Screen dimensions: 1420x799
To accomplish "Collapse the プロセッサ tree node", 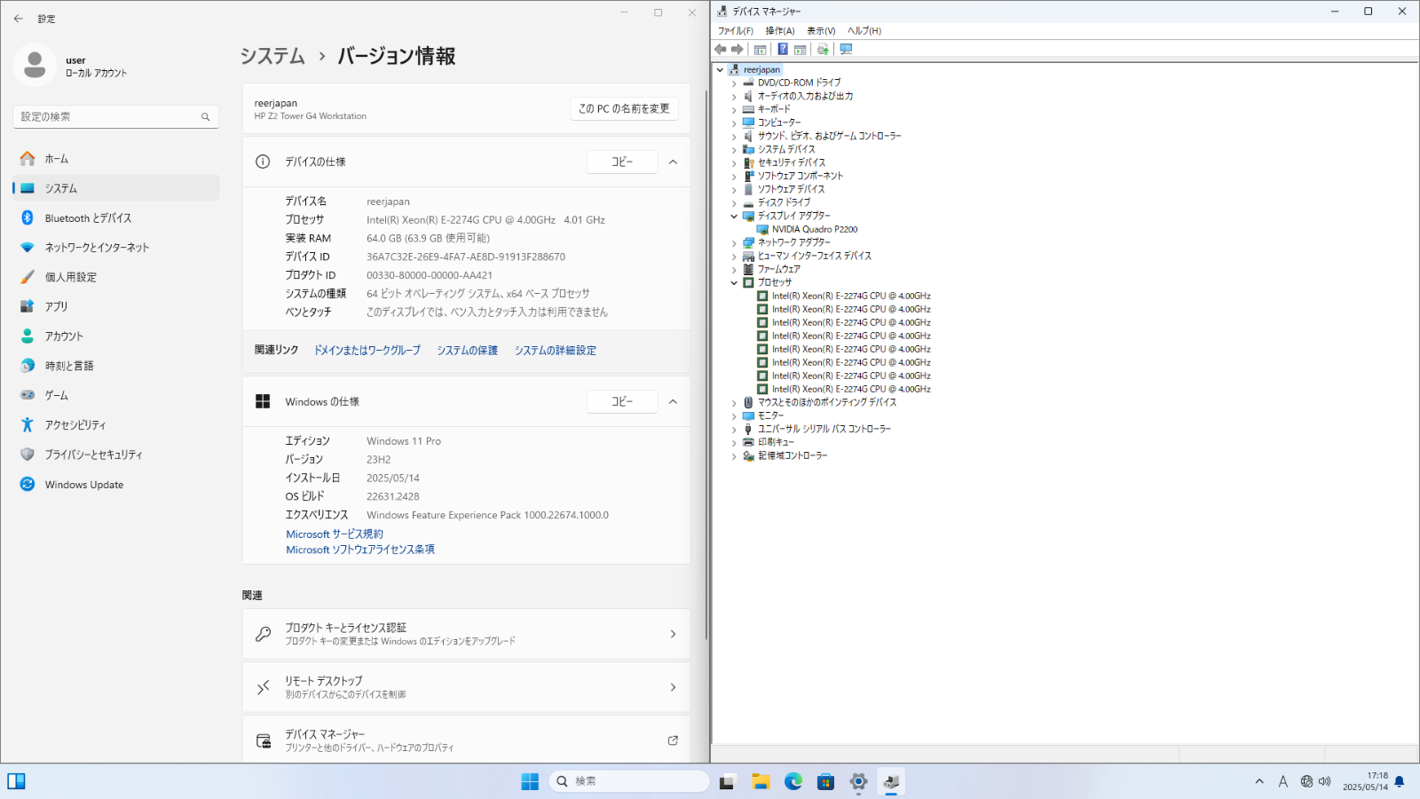I will [x=734, y=283].
